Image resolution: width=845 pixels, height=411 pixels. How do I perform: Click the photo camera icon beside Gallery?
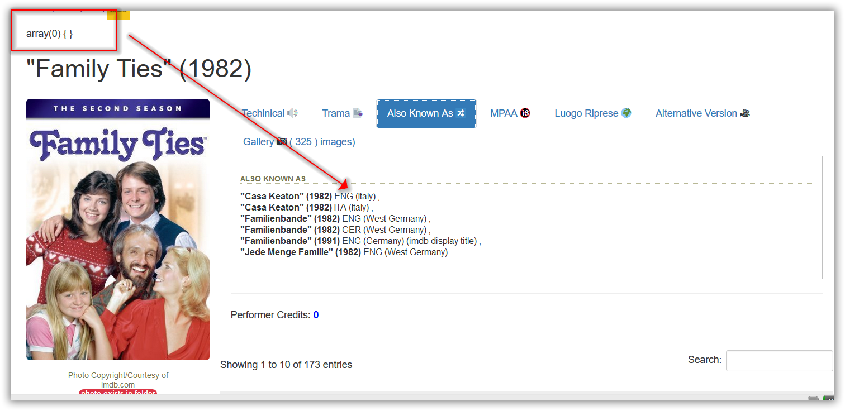click(x=282, y=142)
